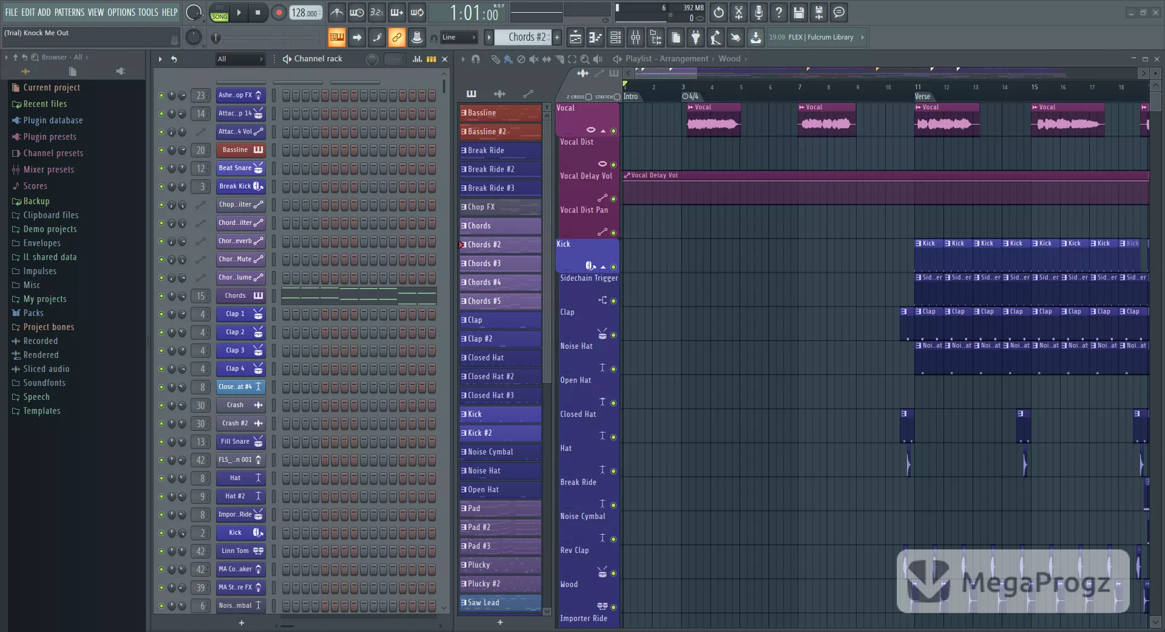This screenshot has width=1165, height=632.
Task: Toggle the link/multilink controllers icon
Action: click(396, 38)
